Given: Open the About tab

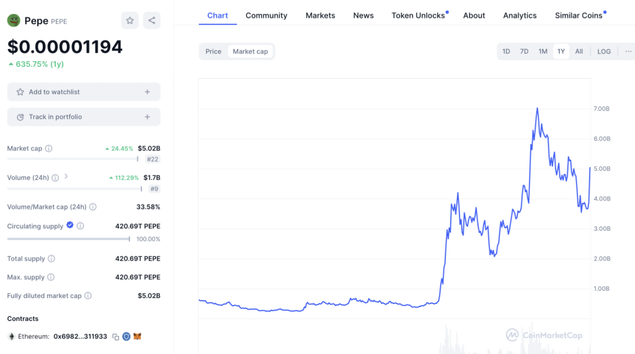Looking at the screenshot, I should pyautogui.click(x=474, y=15).
